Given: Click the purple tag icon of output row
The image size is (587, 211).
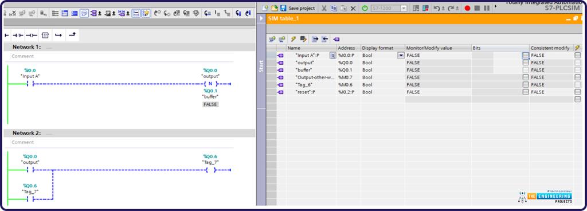Looking at the screenshot, I should [280, 62].
